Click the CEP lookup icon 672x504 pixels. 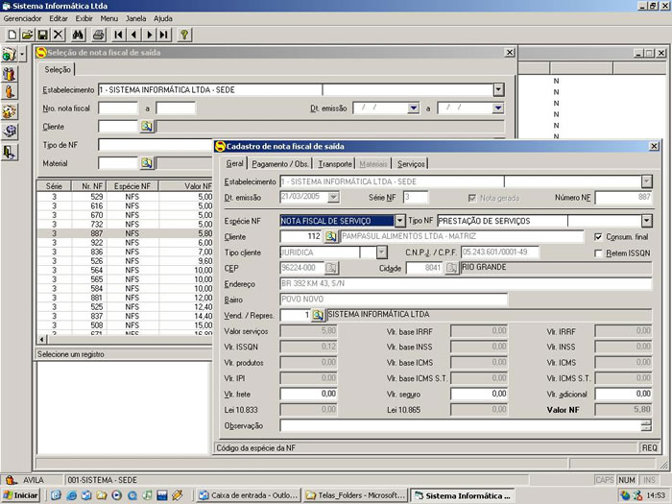pyautogui.click(x=331, y=268)
